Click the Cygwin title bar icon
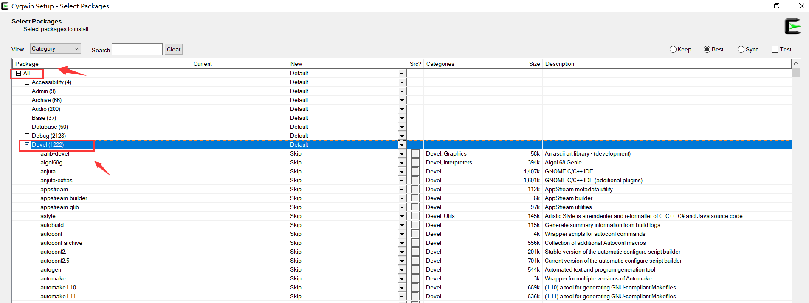Image resolution: width=809 pixels, height=303 pixels. point(5,6)
